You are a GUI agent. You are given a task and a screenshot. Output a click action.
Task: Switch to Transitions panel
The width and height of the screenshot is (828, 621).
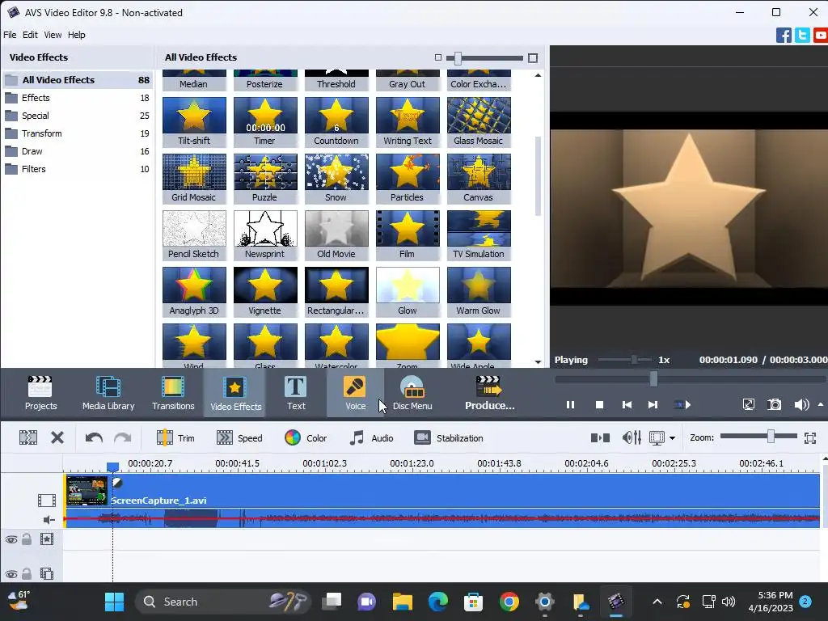click(x=173, y=393)
